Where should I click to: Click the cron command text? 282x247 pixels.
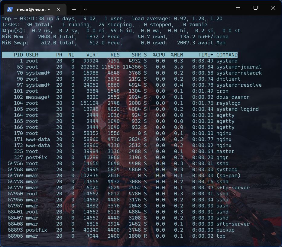click(x=222, y=91)
